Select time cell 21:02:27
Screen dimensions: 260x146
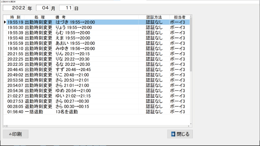pos(15,96)
